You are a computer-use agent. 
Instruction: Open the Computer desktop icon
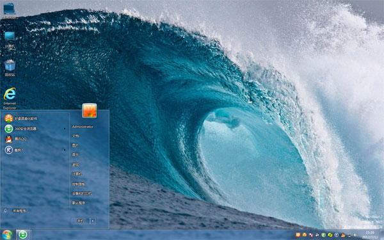pyautogui.click(x=10, y=40)
